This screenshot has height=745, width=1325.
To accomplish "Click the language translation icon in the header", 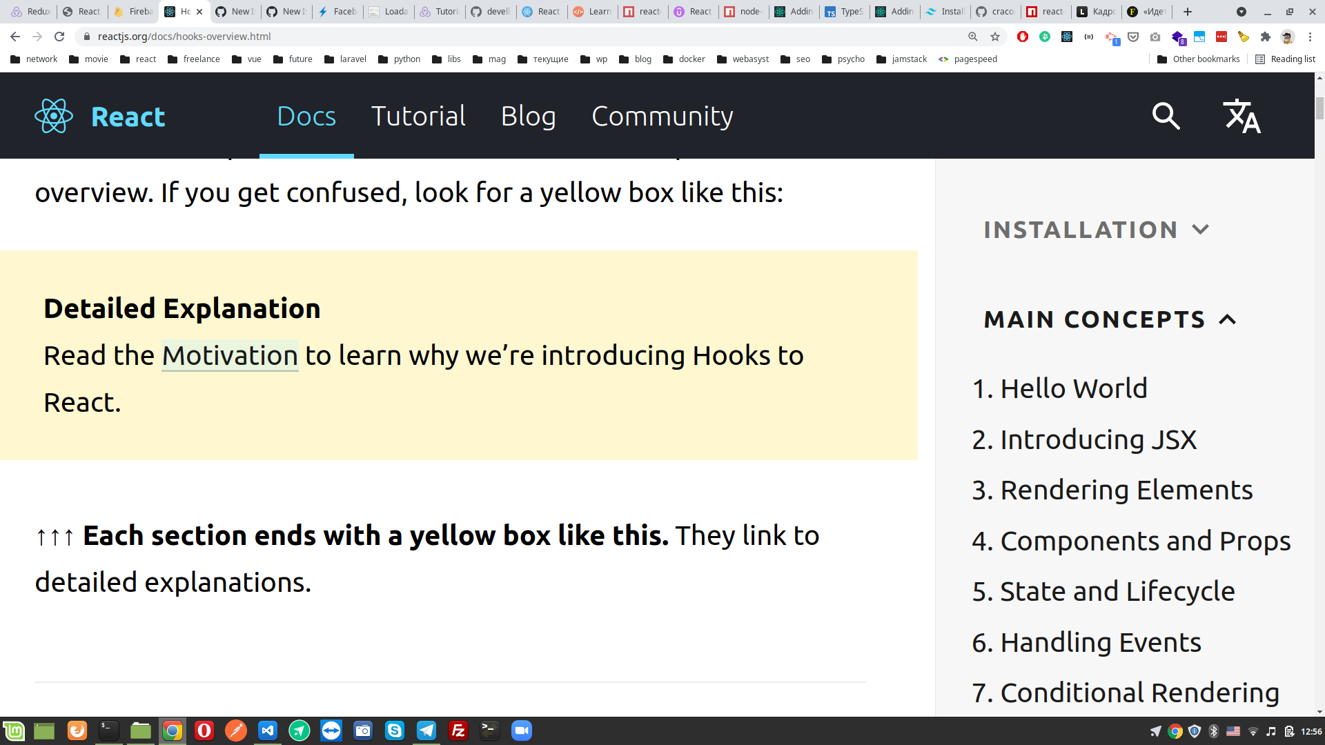I will point(1241,117).
